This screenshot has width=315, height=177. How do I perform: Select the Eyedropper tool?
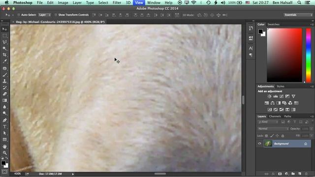tap(4, 61)
